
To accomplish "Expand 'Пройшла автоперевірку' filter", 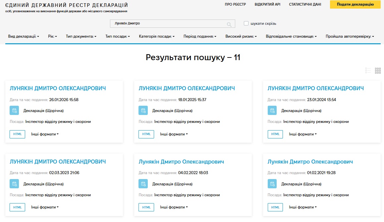I will click(x=350, y=36).
